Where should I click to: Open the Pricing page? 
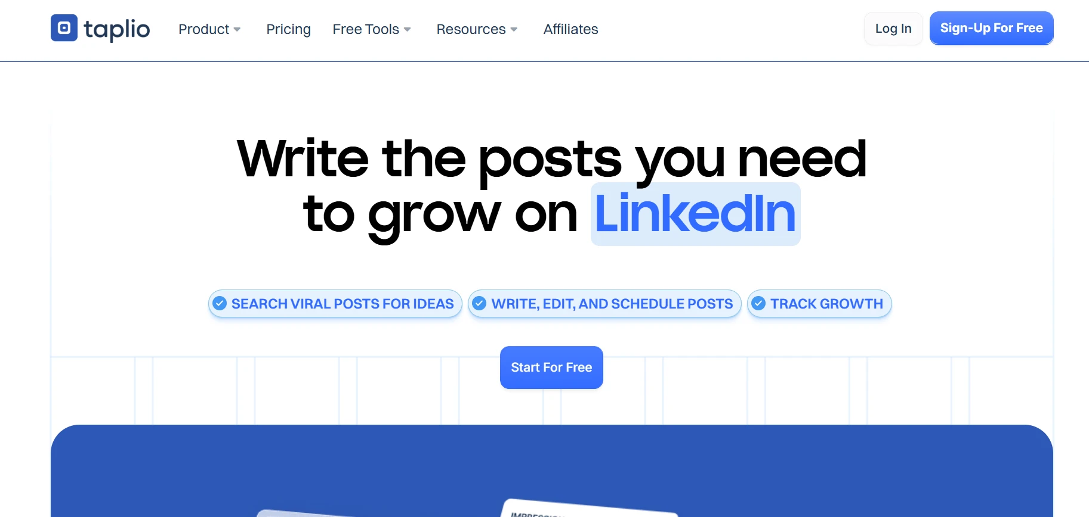tap(288, 29)
